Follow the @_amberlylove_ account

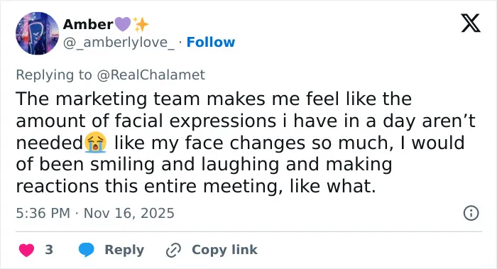[211, 42]
